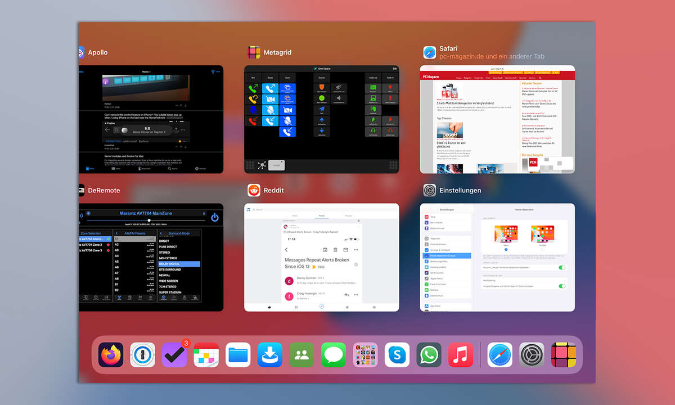
Task: Go back from Surround Mode chevron
Action: (161, 233)
